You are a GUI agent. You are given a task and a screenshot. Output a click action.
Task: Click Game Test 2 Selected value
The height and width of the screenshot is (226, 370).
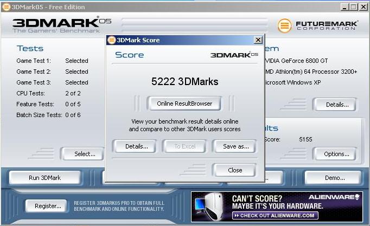(76, 72)
